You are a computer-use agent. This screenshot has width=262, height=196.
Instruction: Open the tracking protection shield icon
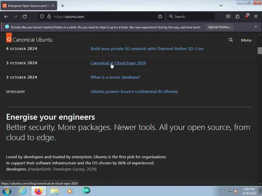[x=42, y=17]
